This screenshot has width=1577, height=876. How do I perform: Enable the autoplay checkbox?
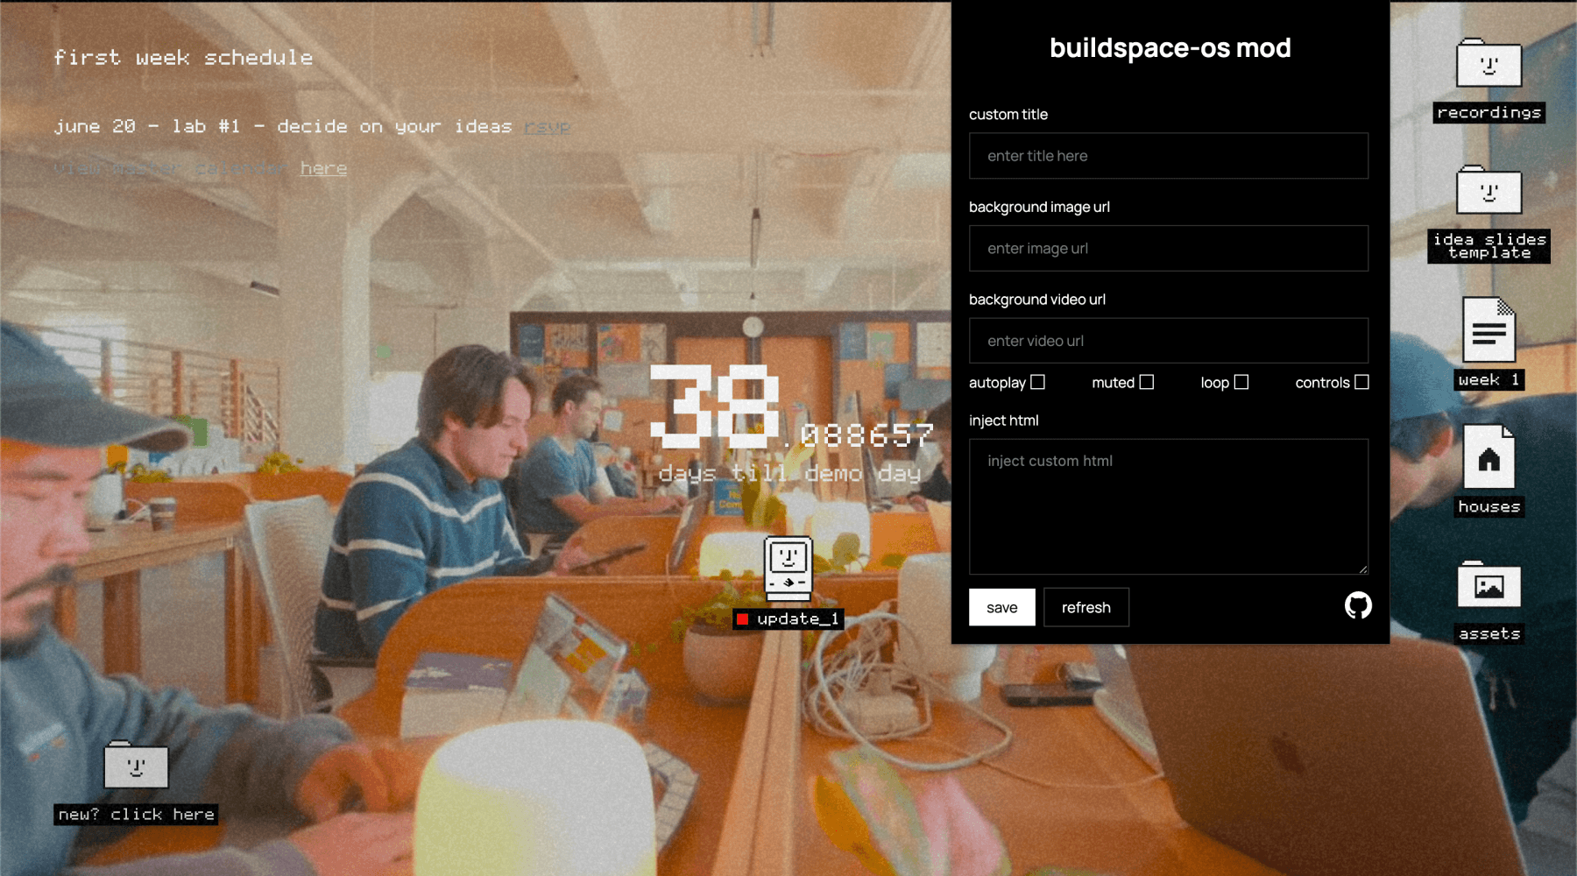coord(1039,381)
